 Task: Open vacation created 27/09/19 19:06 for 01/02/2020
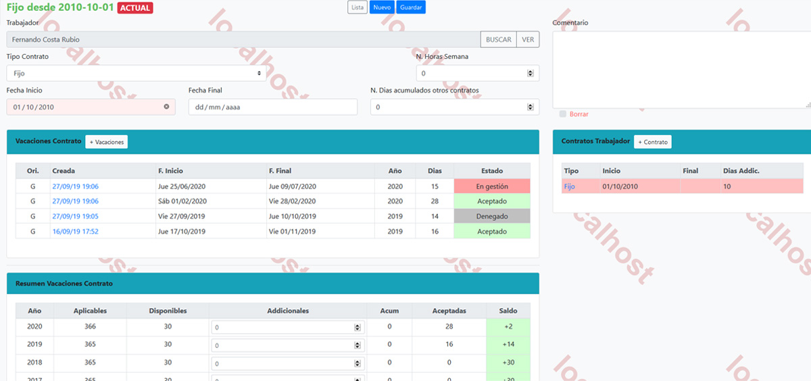tap(75, 201)
